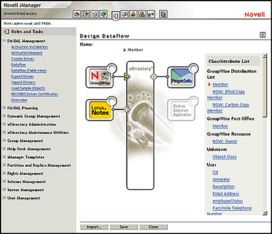272x234 pixels.
Task: Expand Dynamic Group Management
Action: pos(4,116)
